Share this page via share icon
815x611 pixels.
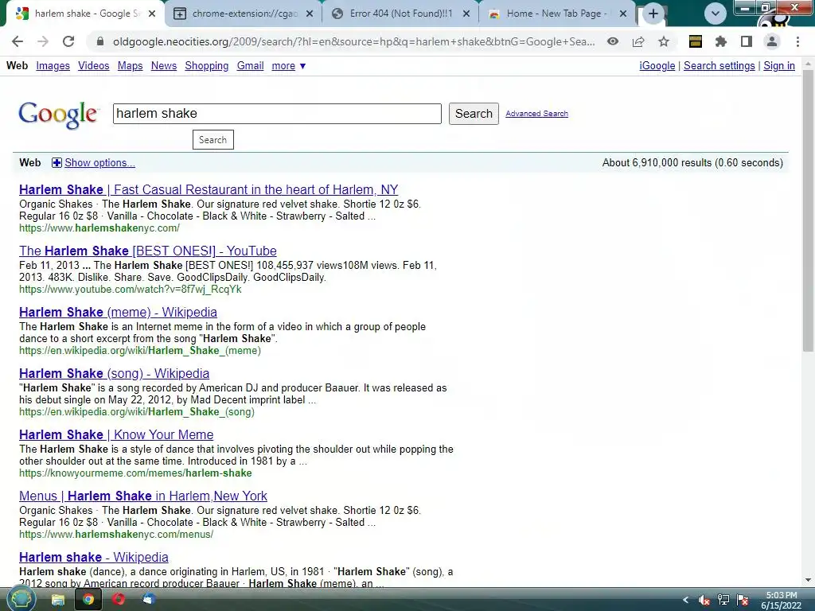638,41
